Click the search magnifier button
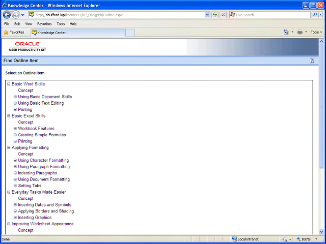Image resolution: width=326 pixels, height=244 pixels. [315, 15]
